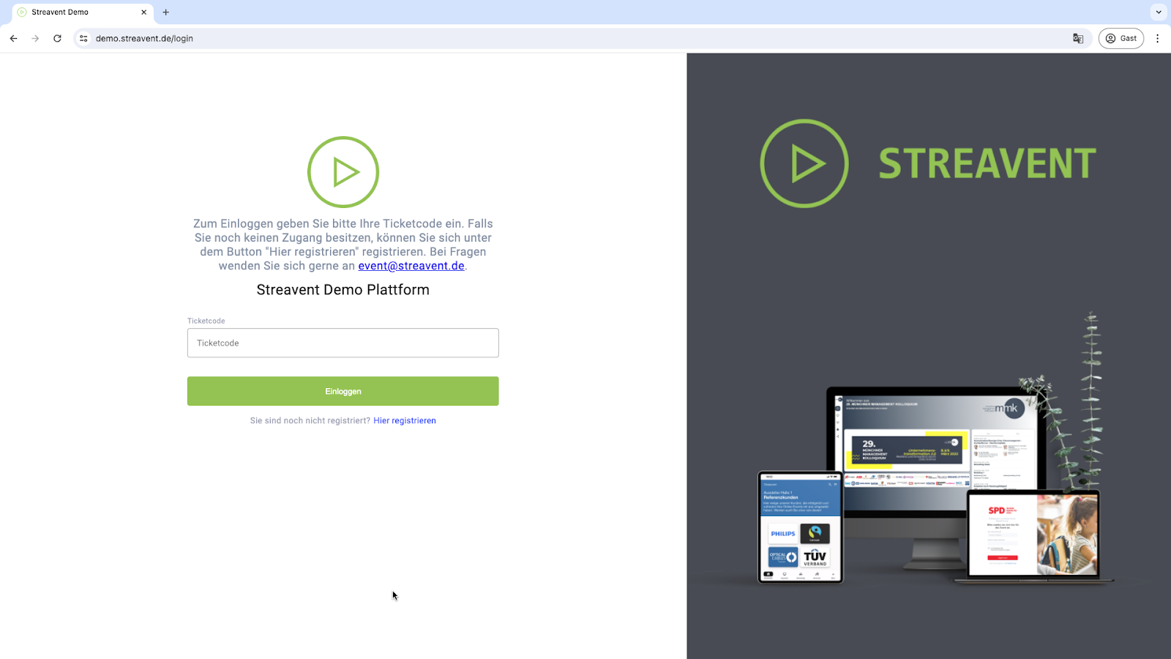Click the STREAVENT wordmark text

click(x=987, y=163)
